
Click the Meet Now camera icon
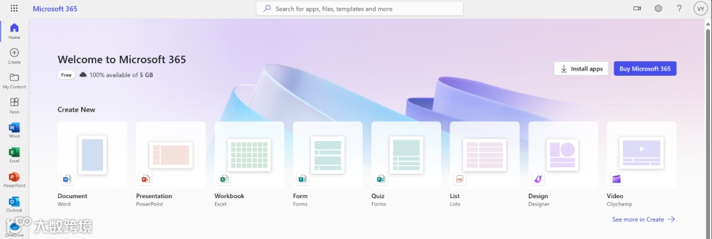[x=637, y=8]
